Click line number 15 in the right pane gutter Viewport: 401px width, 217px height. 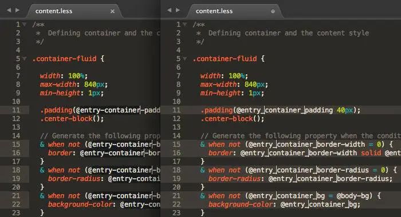176,144
